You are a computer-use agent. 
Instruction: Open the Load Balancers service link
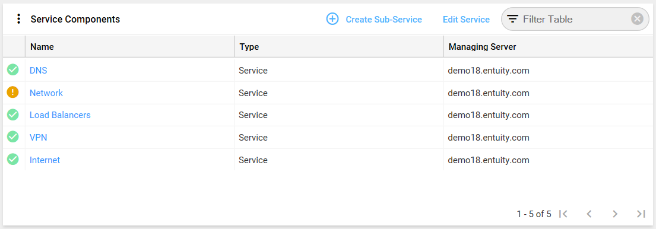tap(60, 115)
